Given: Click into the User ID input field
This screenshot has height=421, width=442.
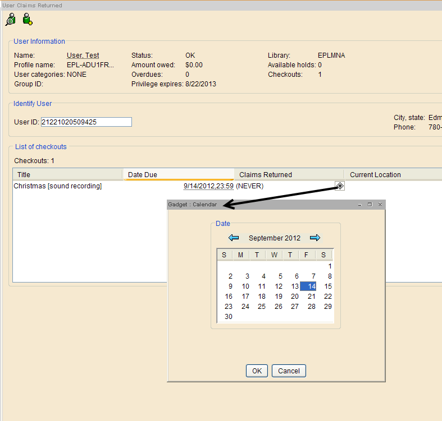Looking at the screenshot, I should pos(86,122).
